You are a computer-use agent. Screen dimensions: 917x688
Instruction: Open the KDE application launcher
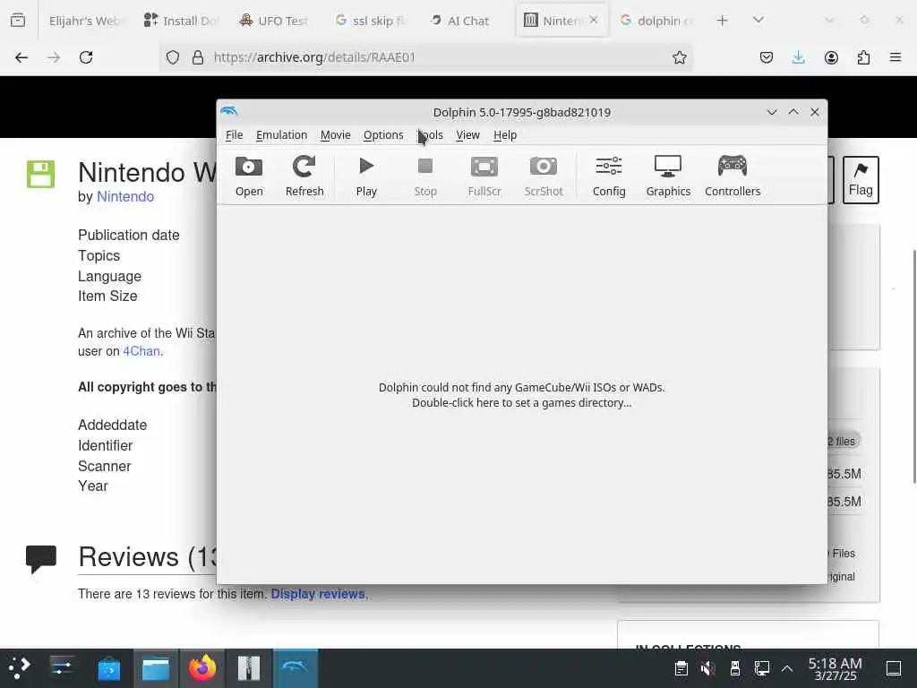click(x=20, y=668)
